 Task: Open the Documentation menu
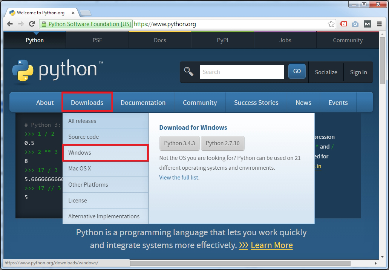pos(143,103)
